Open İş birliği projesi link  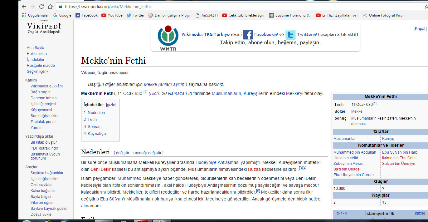pyautogui.click(x=43, y=104)
